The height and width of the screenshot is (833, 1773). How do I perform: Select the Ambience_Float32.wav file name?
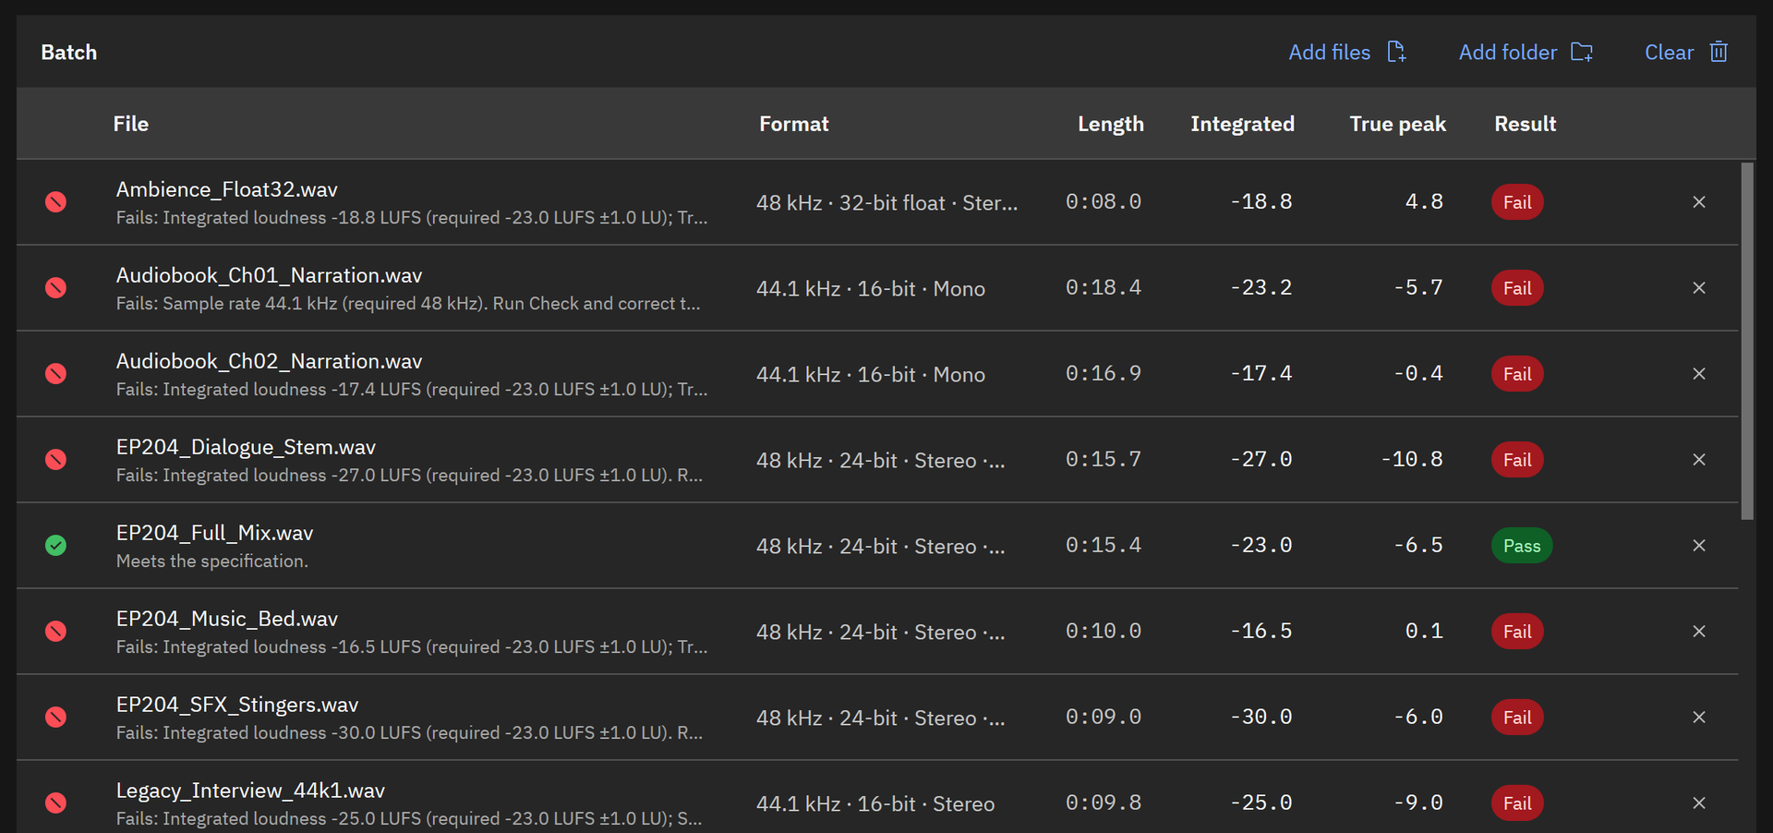(x=226, y=189)
